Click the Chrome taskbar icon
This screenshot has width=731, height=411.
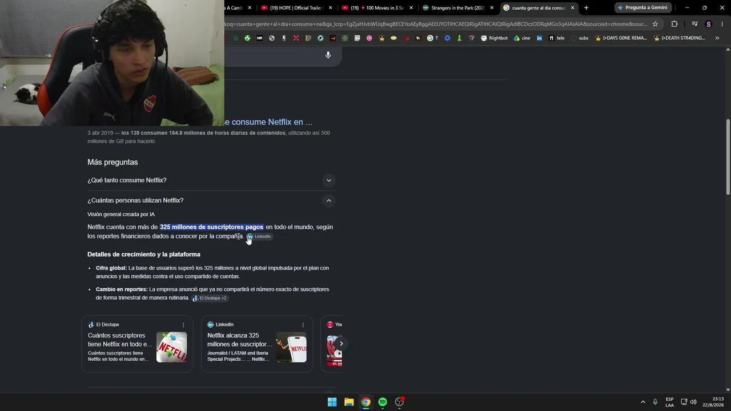[x=365, y=402]
